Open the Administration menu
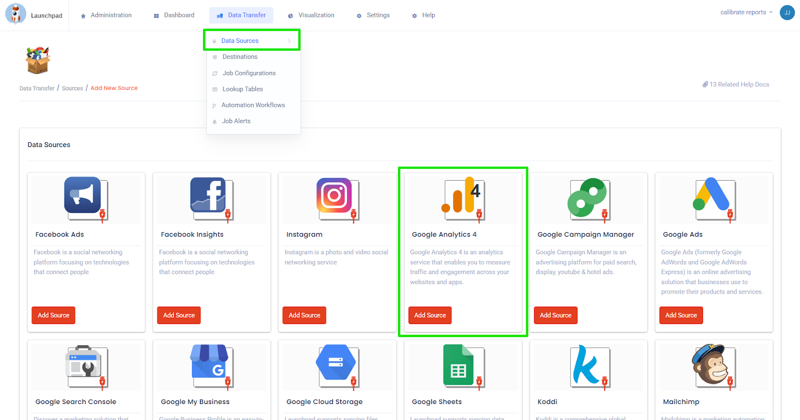This screenshot has width=800, height=420. pos(106,15)
